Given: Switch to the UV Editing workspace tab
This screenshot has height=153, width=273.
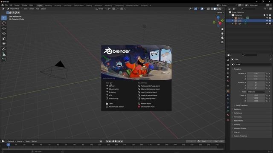Looking at the screenshot, I should [x=67, y=6].
